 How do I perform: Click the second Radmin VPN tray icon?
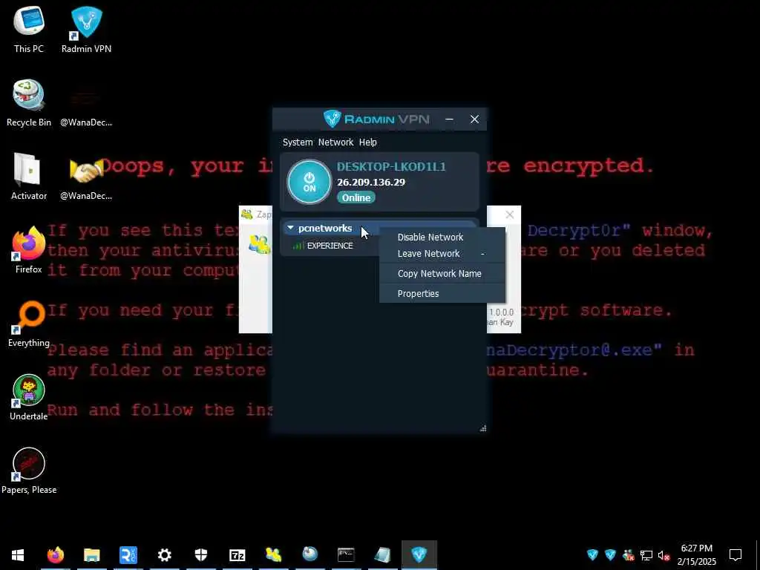[x=610, y=555]
